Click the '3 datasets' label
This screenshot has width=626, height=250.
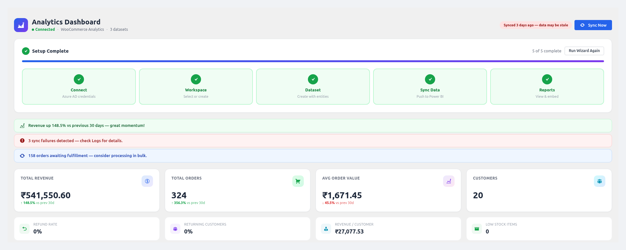[x=119, y=30]
